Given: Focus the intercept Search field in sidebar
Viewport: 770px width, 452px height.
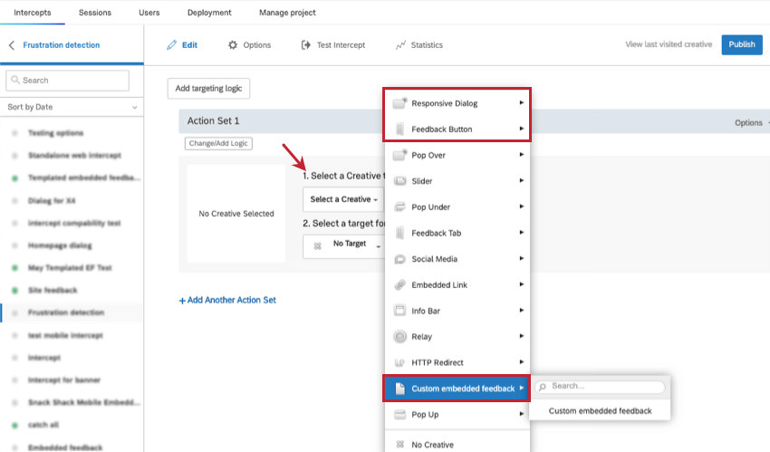Looking at the screenshot, I should [x=72, y=81].
